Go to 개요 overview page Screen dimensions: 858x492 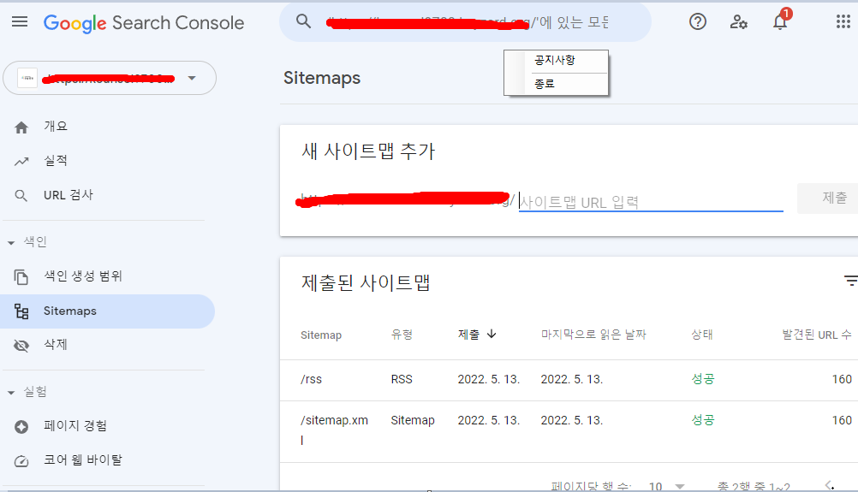click(x=56, y=127)
